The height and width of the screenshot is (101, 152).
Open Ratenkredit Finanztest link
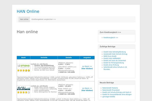(x=111, y=90)
